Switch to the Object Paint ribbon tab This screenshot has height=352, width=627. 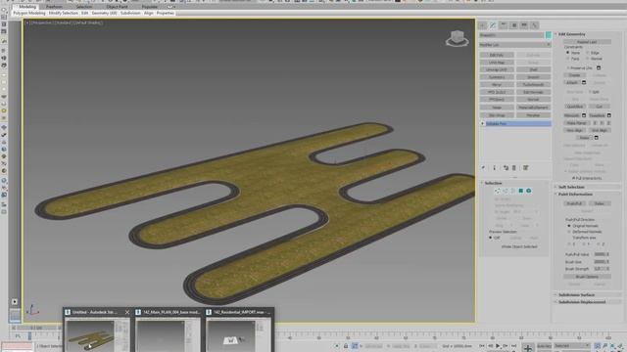click(x=118, y=7)
